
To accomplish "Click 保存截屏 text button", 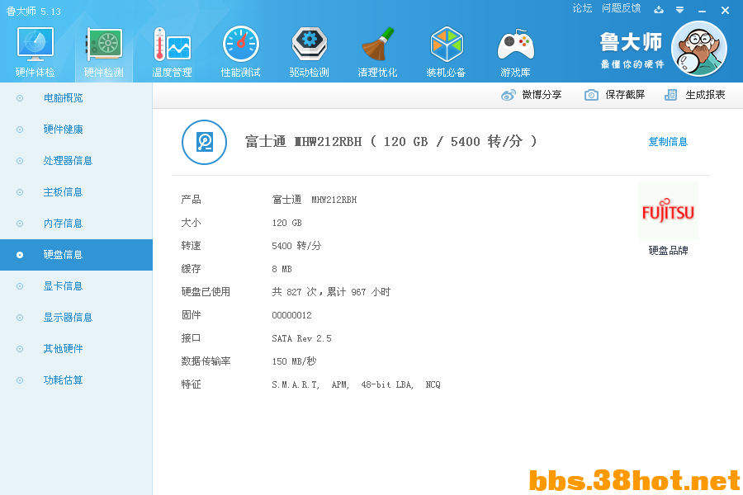I will coord(625,95).
